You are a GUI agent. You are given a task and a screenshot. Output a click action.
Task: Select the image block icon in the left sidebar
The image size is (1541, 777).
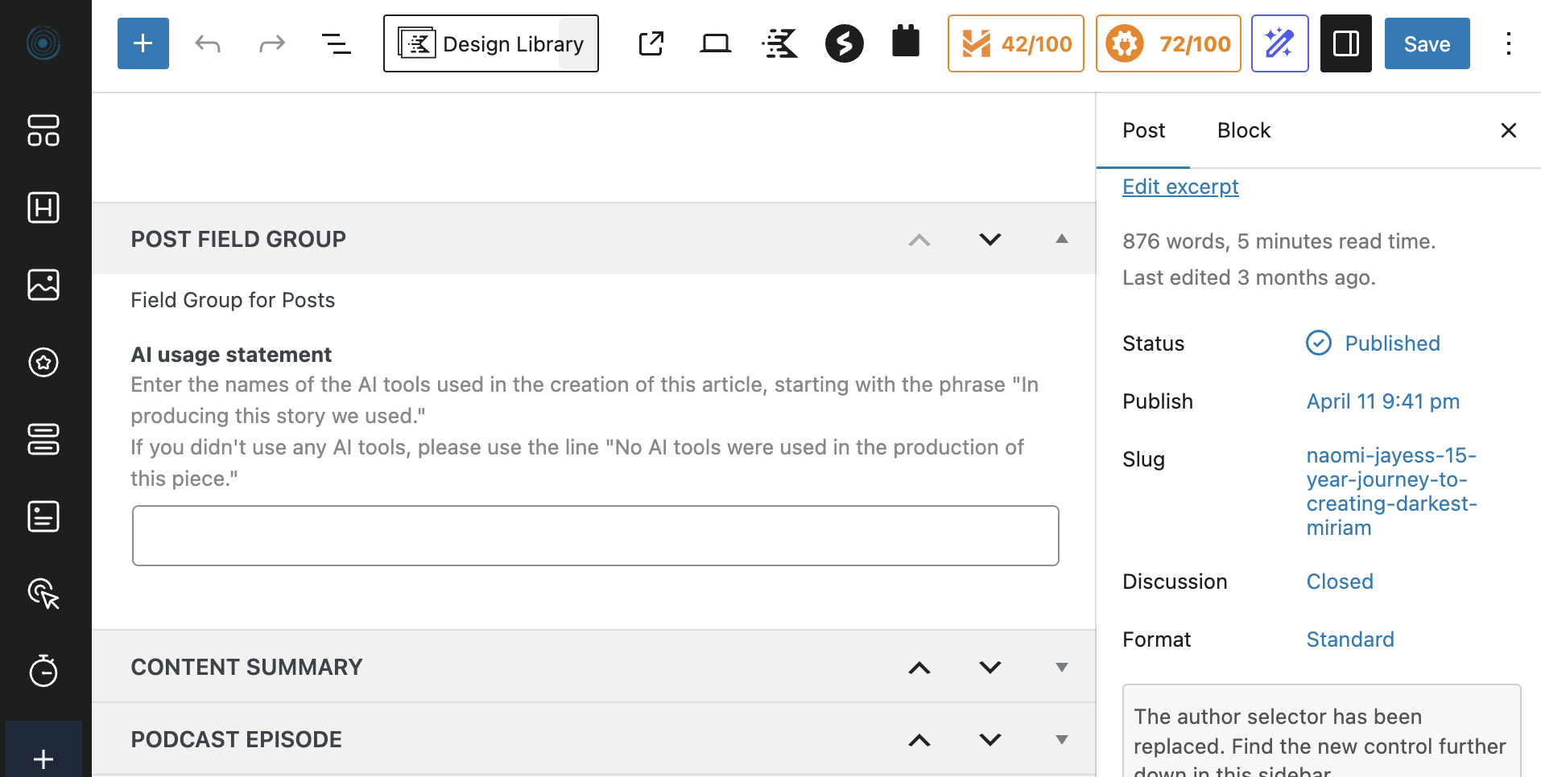(x=43, y=285)
